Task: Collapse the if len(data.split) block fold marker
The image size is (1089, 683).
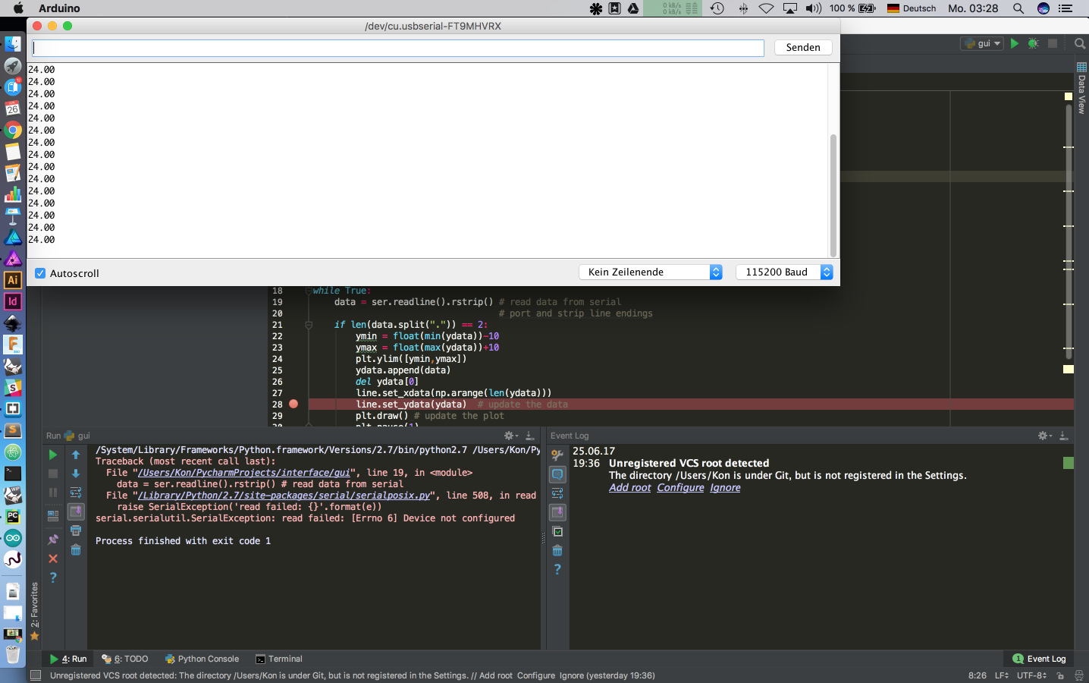Action: [x=309, y=325]
